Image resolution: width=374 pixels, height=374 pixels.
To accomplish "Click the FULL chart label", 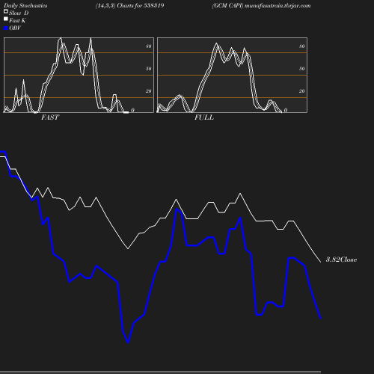I will 204,117.
